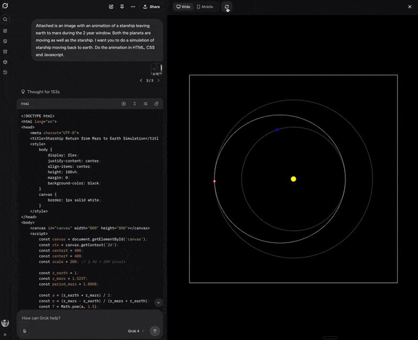418x340 pixels.
Task: Click the Grok logo icon
Action: point(5,6)
